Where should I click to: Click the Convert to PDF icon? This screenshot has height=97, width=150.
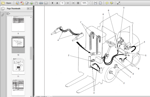tap(22, 3)
